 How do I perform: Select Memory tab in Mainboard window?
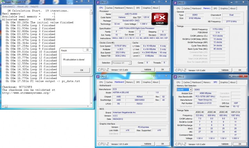pos(130,82)
